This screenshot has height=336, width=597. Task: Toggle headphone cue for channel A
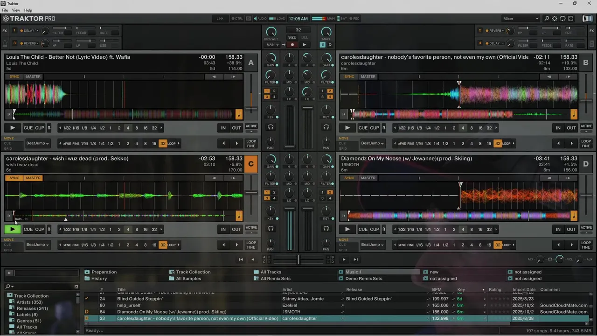pos(271,127)
